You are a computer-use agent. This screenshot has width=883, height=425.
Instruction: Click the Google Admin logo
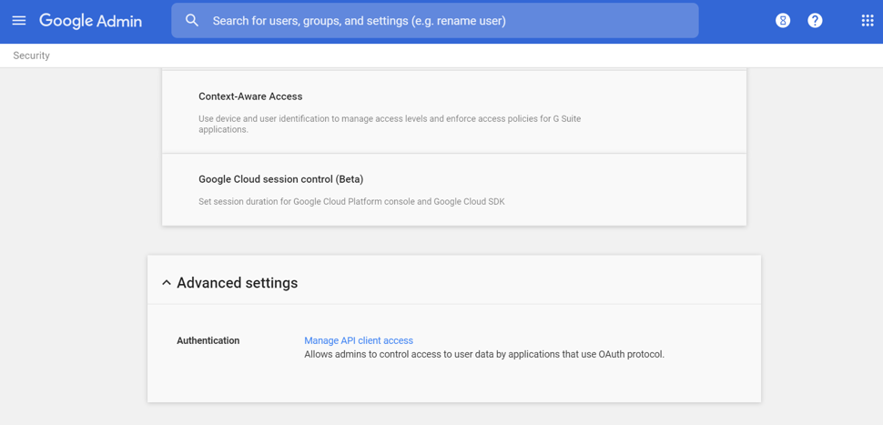pyautogui.click(x=90, y=21)
